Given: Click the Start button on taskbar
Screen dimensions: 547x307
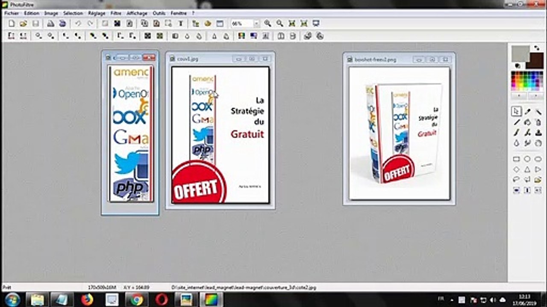Looking at the screenshot, I should (12, 299).
